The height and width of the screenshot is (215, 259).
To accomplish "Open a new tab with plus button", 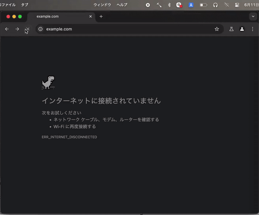I will tap(101, 16).
